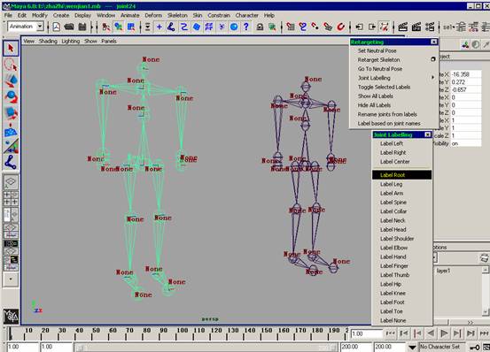This screenshot has height=352, width=490.
Task: Enable select by component type mode
Action: click(131, 27)
